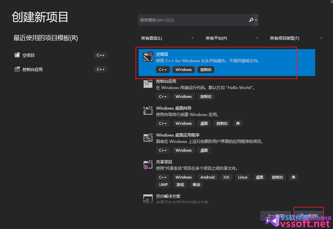This screenshot has width=333, height=229.
Task: Open the 所有语言(L) language filter
Action: 167,38
